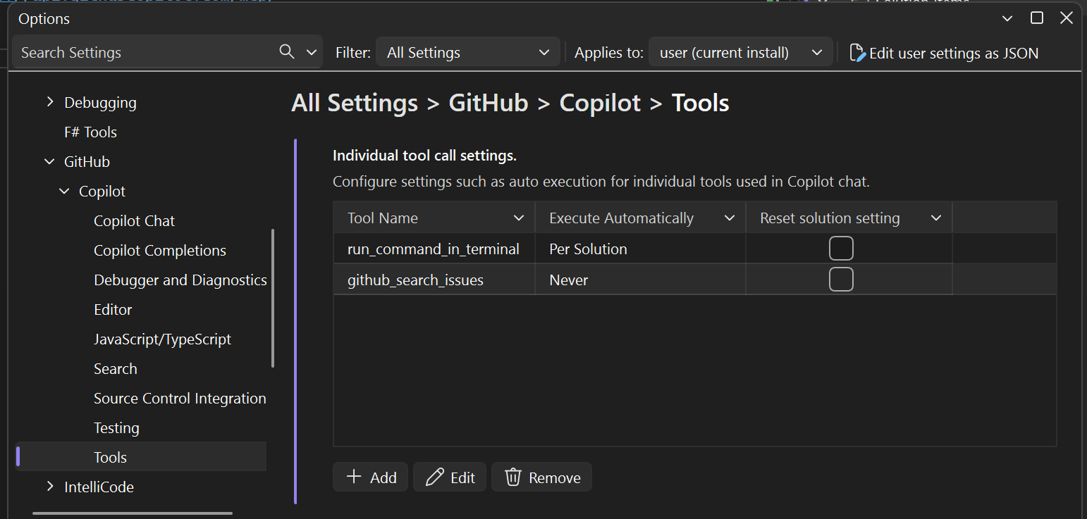Open the Testing settings page
Image resolution: width=1087 pixels, height=519 pixels.
tap(116, 427)
